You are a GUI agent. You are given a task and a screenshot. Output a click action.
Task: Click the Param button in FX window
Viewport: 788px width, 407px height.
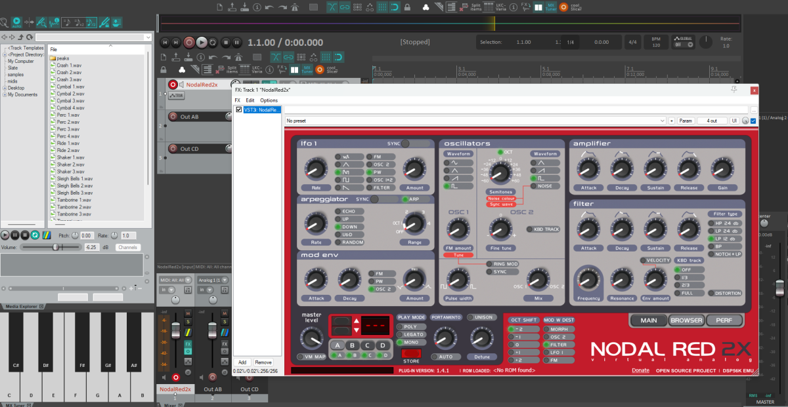[x=686, y=121]
